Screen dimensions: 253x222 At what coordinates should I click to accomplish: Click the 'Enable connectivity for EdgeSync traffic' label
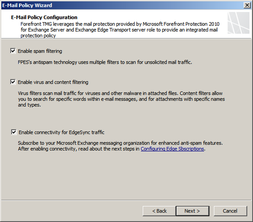(62, 132)
